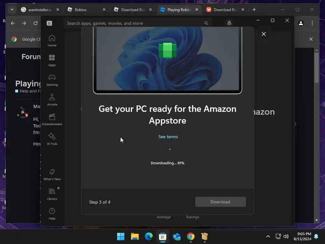Image resolution: width=325 pixels, height=244 pixels.
Task: Open Home in Microsoft Store sidebar
Action: 52,41
